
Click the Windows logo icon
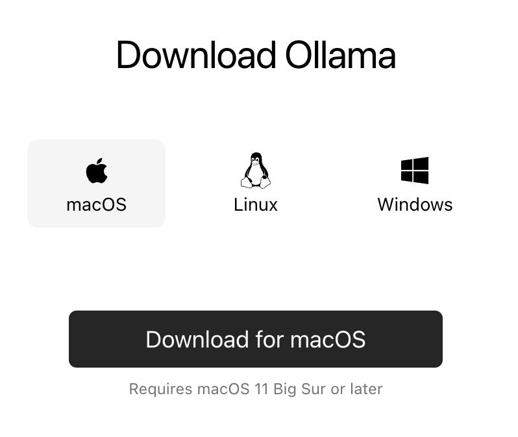(x=415, y=171)
